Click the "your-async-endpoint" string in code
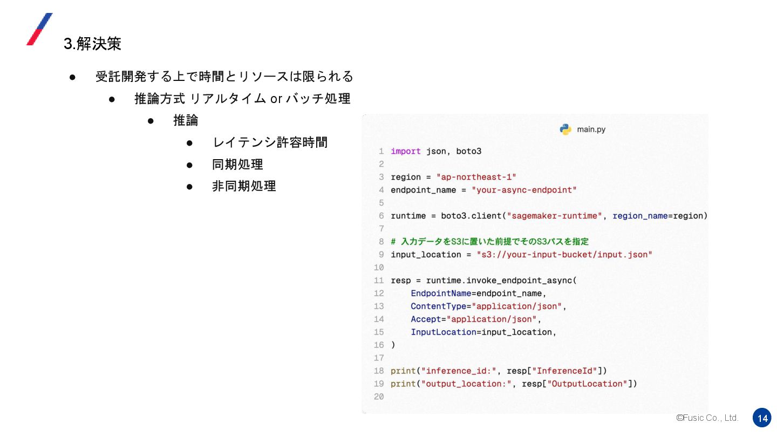This screenshot has width=777, height=437. point(524,190)
